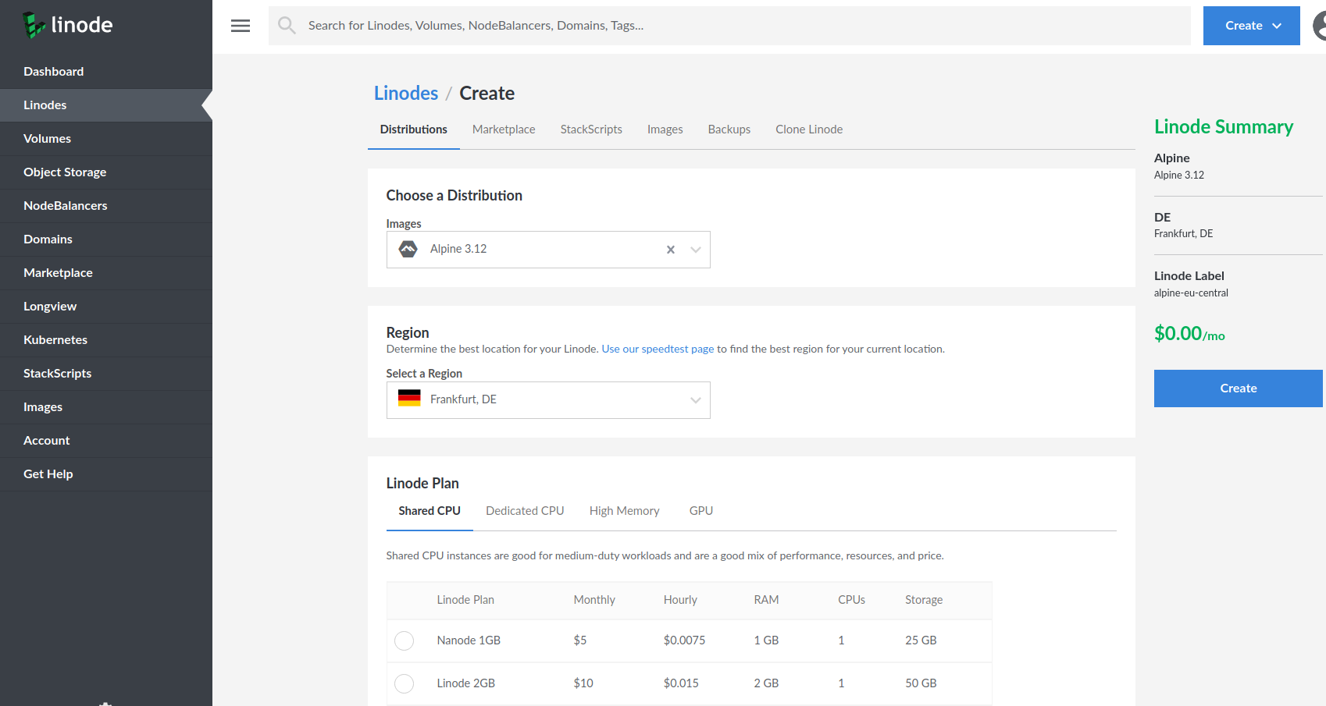1326x706 pixels.
Task: Open Kubernetes in the sidebar
Action: [106, 340]
